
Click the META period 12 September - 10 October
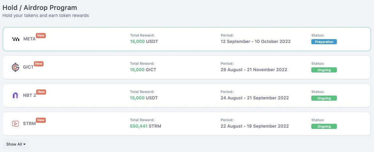256,41
